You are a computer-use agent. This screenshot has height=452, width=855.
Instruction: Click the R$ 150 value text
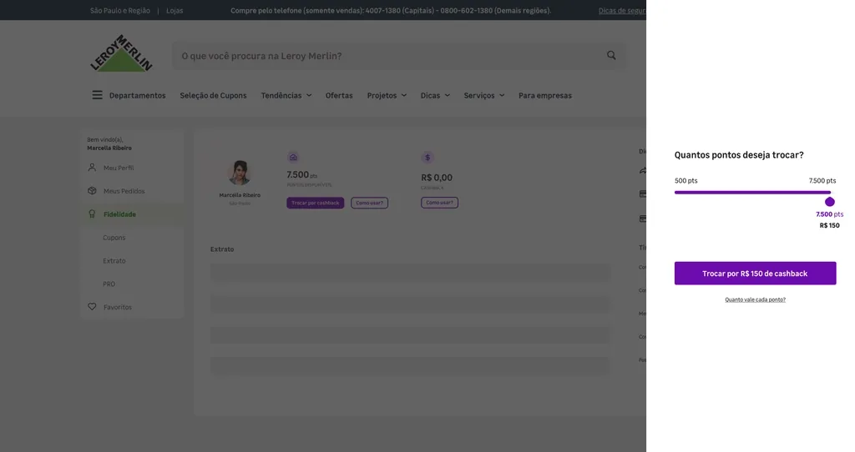click(x=829, y=225)
